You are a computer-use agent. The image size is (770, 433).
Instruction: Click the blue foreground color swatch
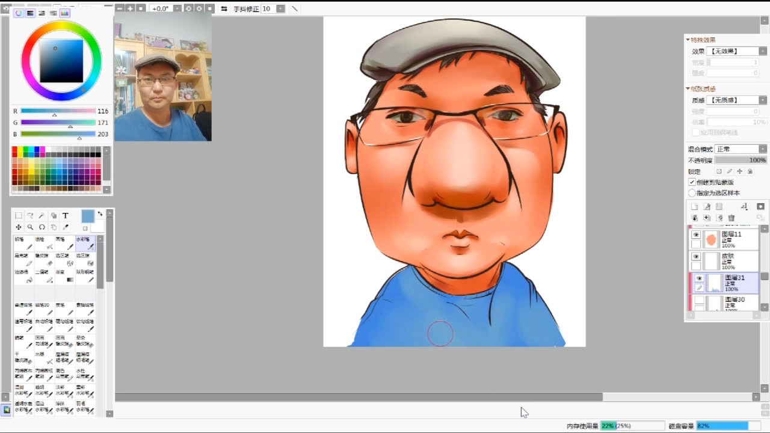pos(88,216)
